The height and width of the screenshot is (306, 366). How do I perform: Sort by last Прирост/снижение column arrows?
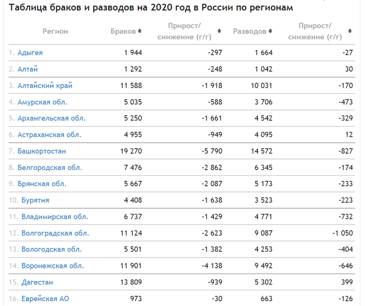(350, 31)
